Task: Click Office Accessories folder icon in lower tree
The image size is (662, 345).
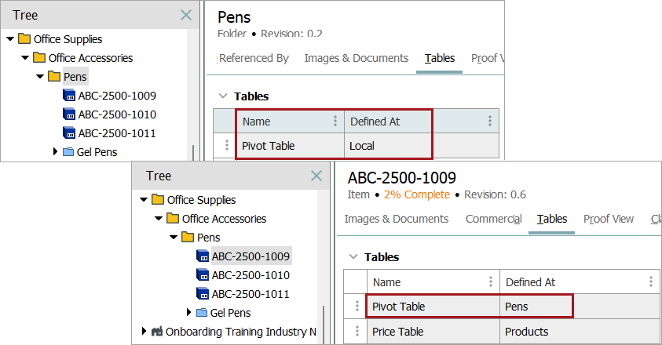Action: [x=173, y=218]
